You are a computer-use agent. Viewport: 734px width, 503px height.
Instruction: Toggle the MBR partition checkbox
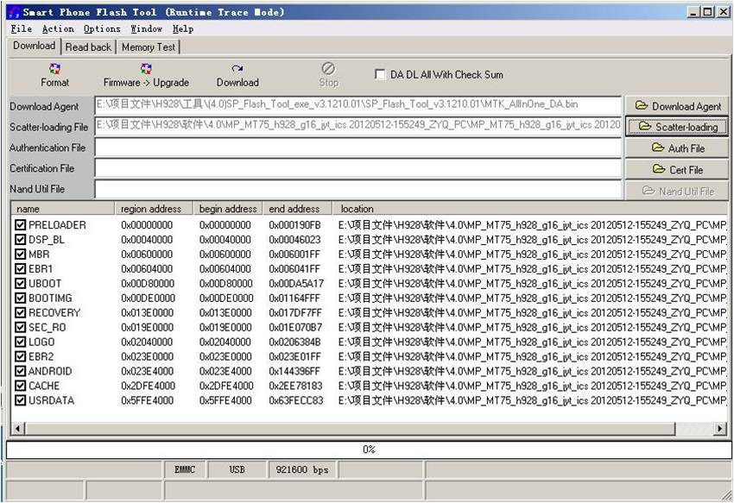click(x=20, y=254)
